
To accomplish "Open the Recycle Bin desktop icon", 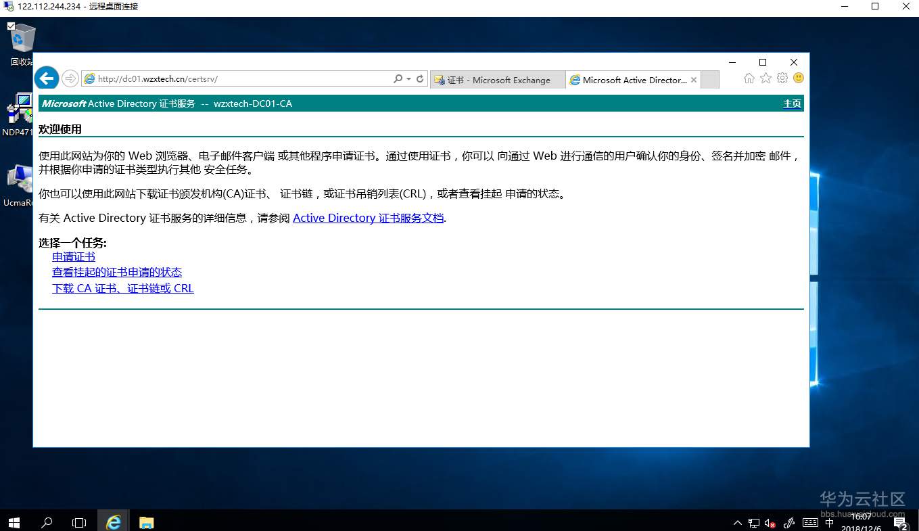I will (20, 37).
